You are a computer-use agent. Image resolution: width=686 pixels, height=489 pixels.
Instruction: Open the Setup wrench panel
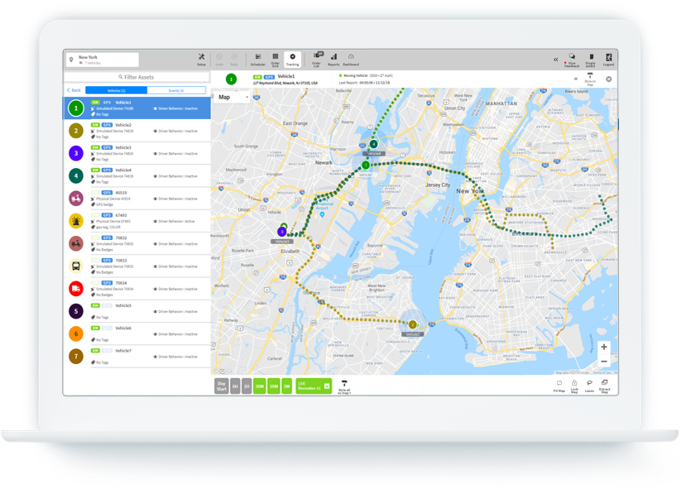tap(200, 58)
